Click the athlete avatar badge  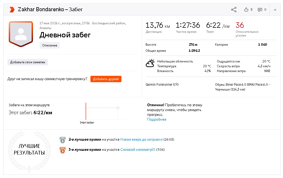click(x=21, y=34)
